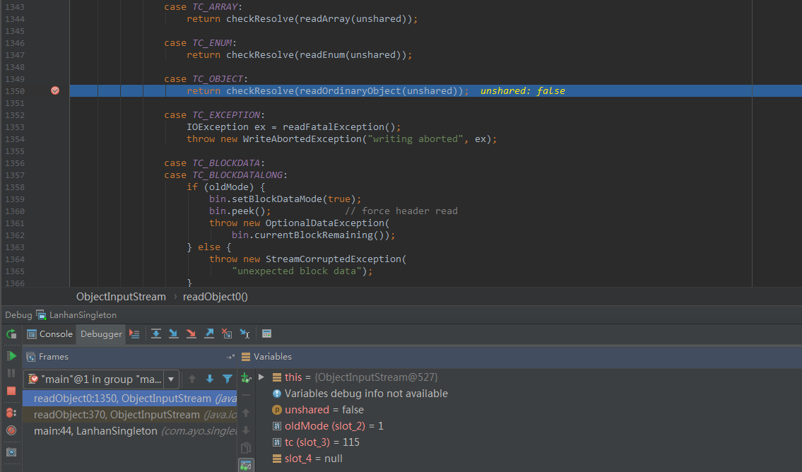Select the Debugger tab
The height and width of the screenshot is (472, 802).
[x=101, y=334]
